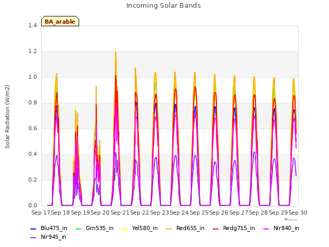Select the Nir945_in legend entry

(48, 237)
